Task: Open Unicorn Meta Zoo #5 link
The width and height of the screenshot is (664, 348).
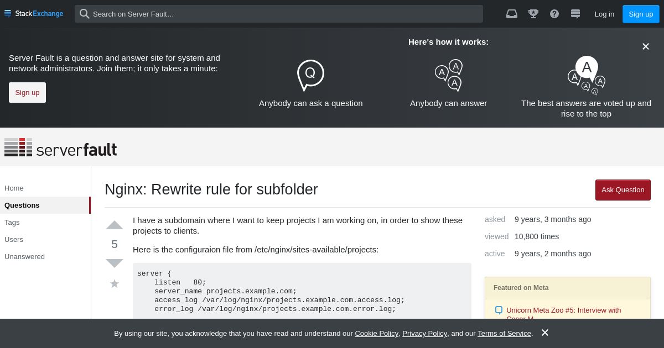Action: (564, 310)
